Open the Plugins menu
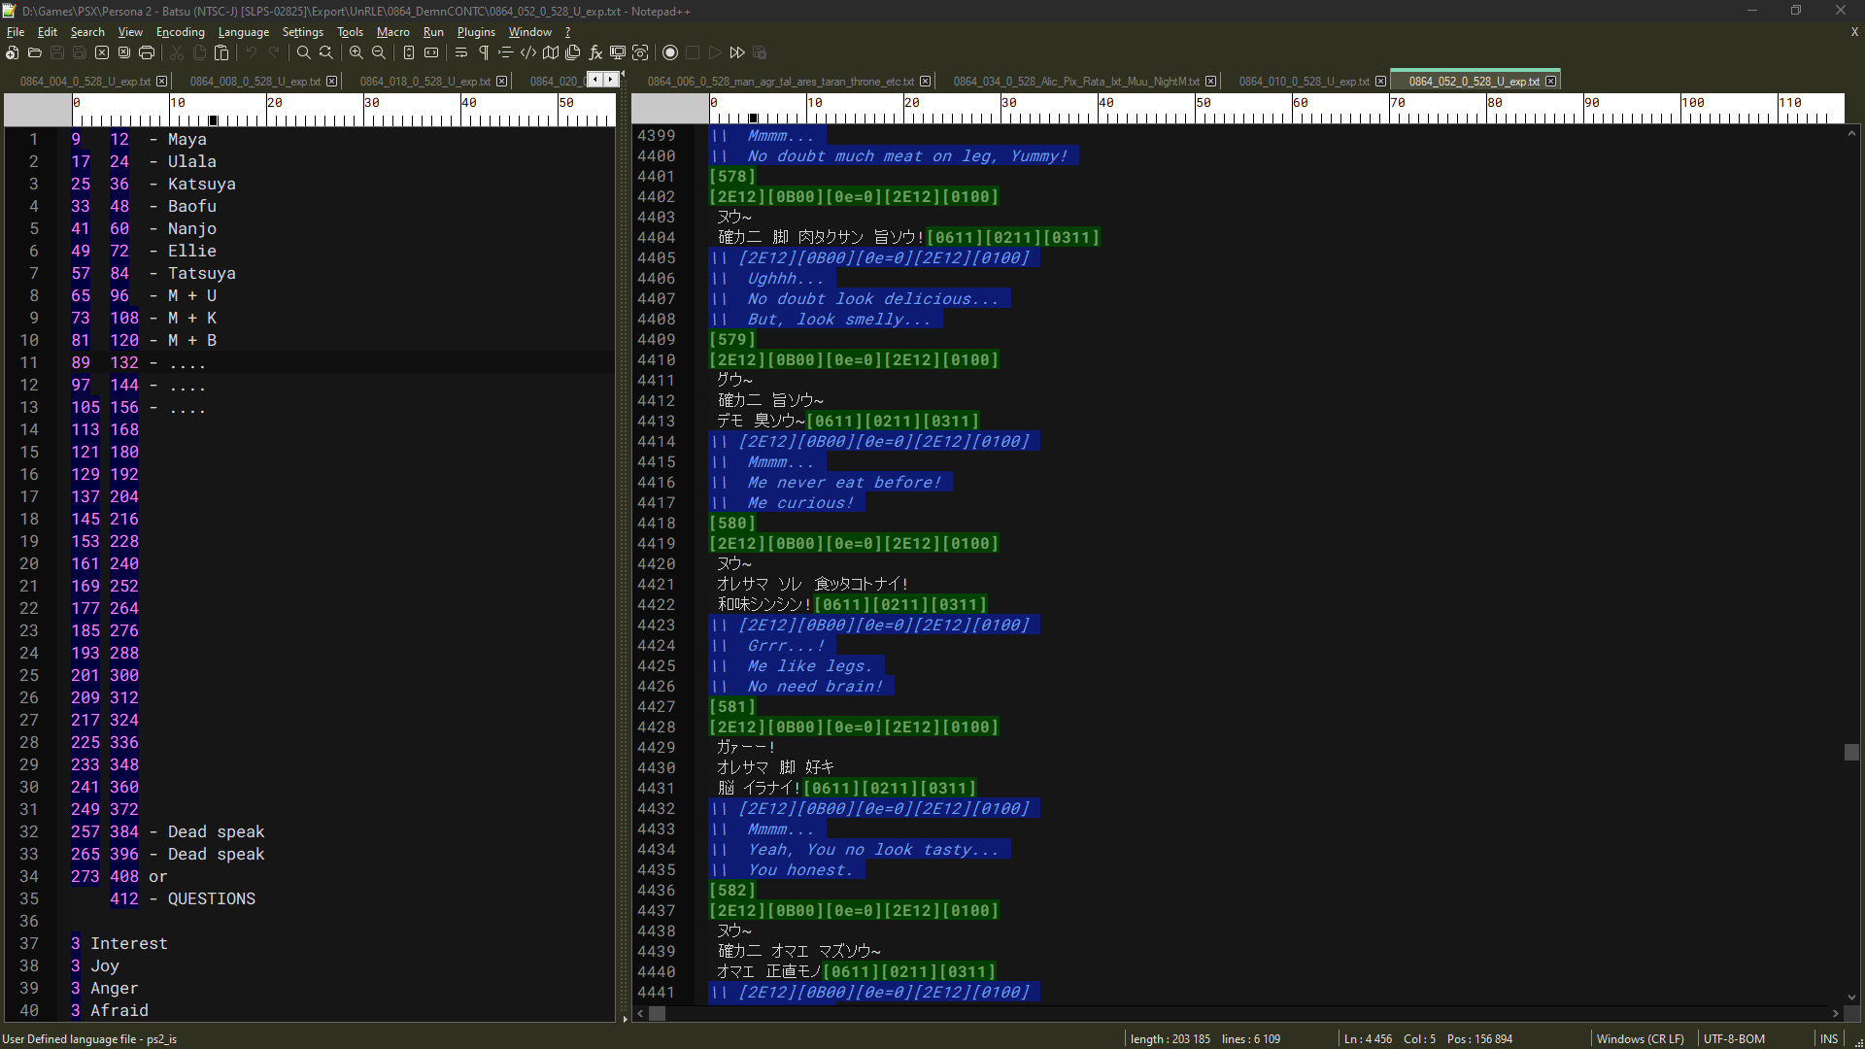Viewport: 1865px width, 1049px height. [x=476, y=32]
